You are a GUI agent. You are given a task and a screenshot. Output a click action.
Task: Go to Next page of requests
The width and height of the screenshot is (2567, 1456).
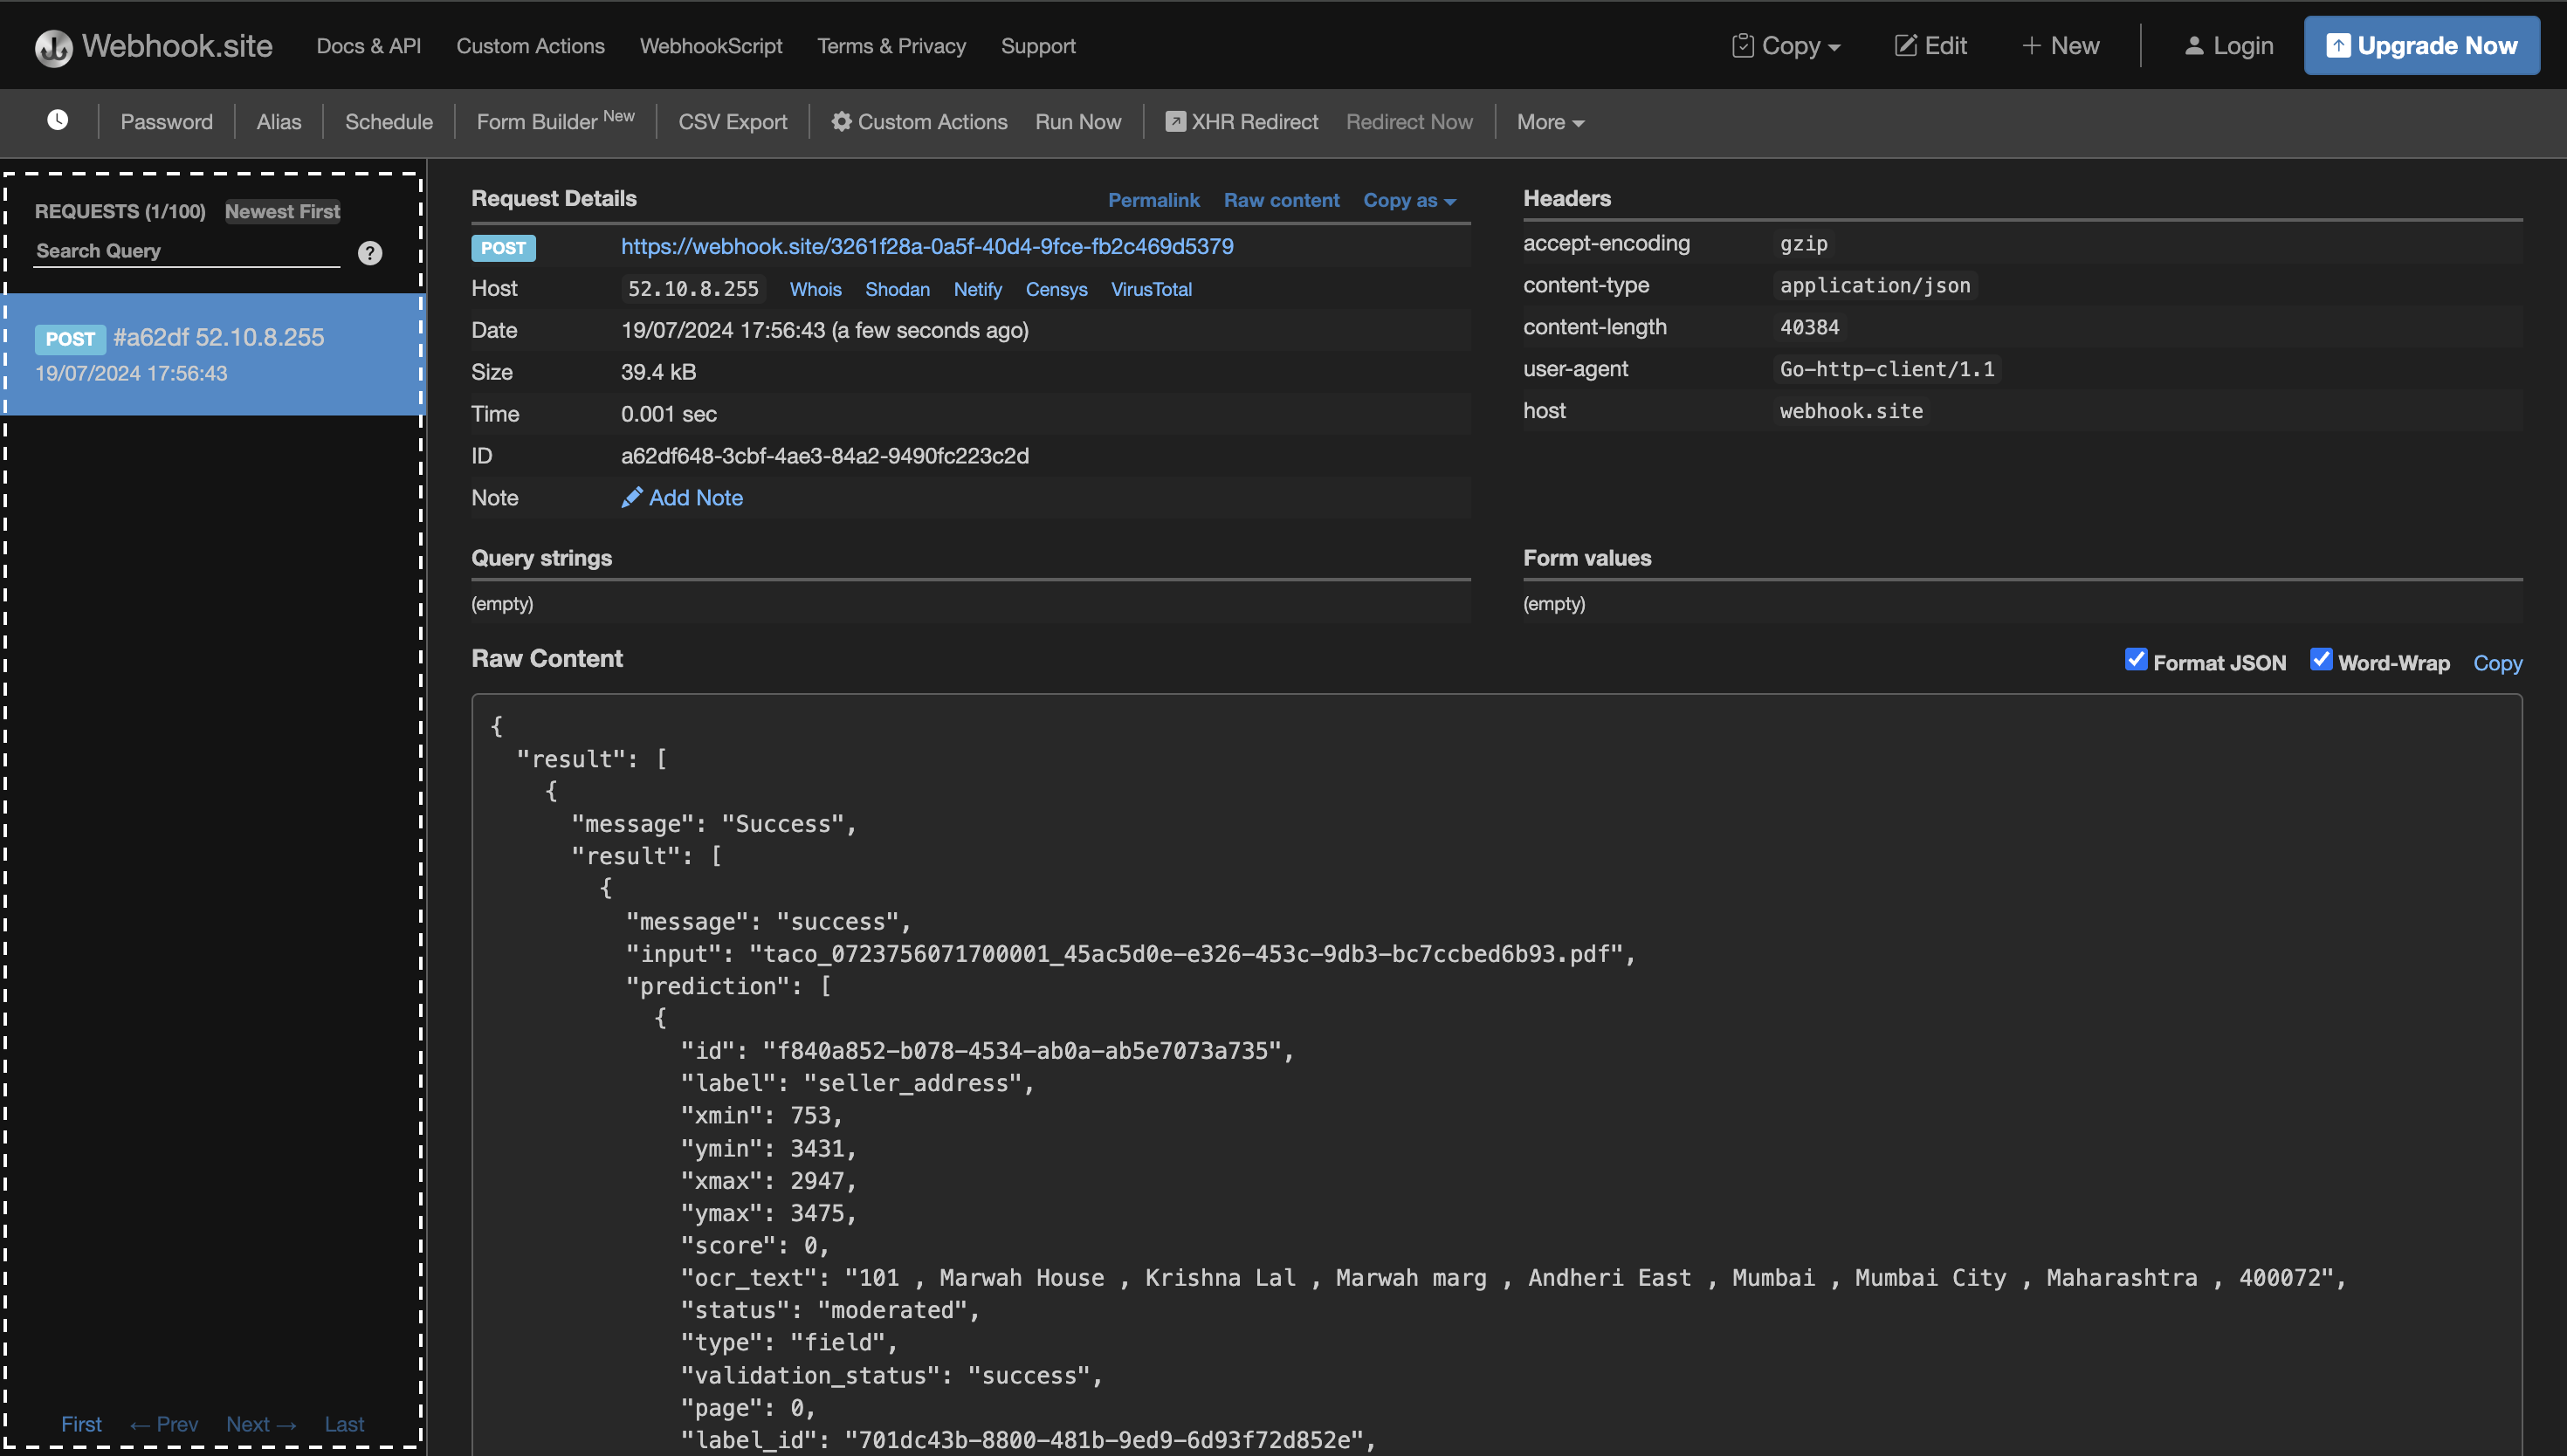[x=261, y=1424]
